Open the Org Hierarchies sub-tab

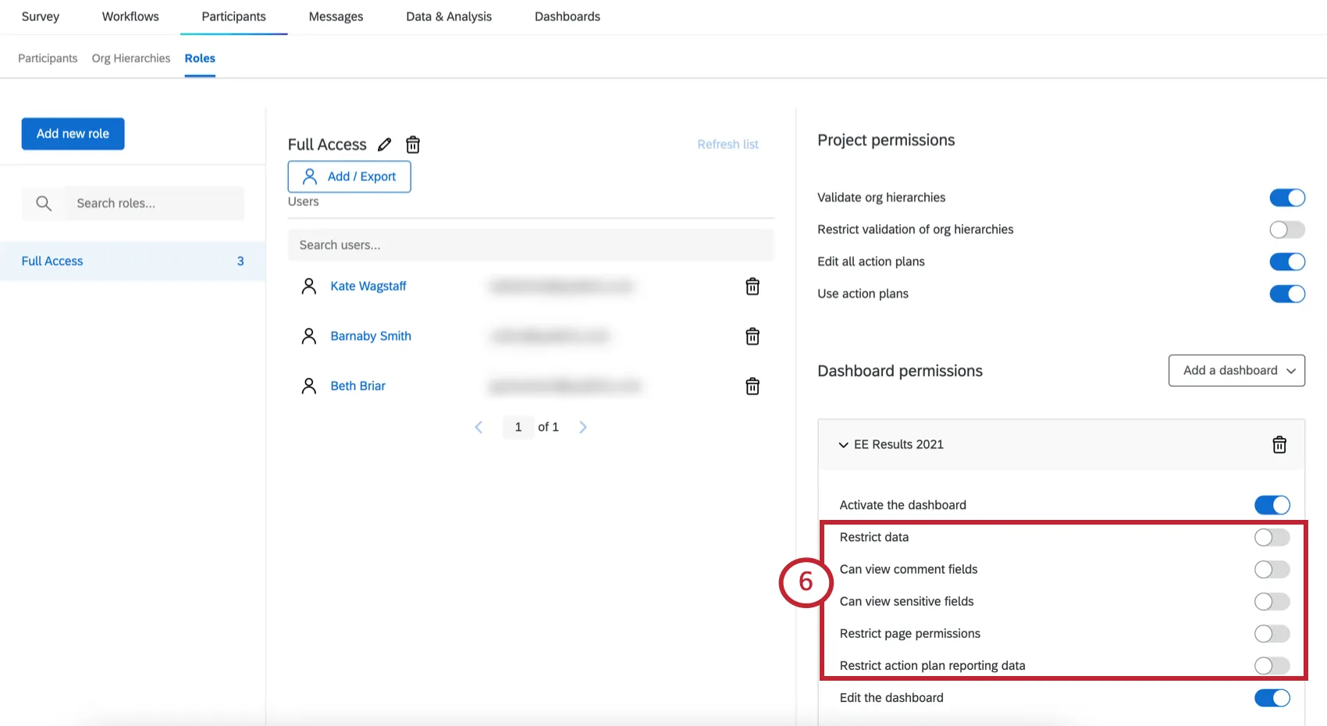pos(130,58)
